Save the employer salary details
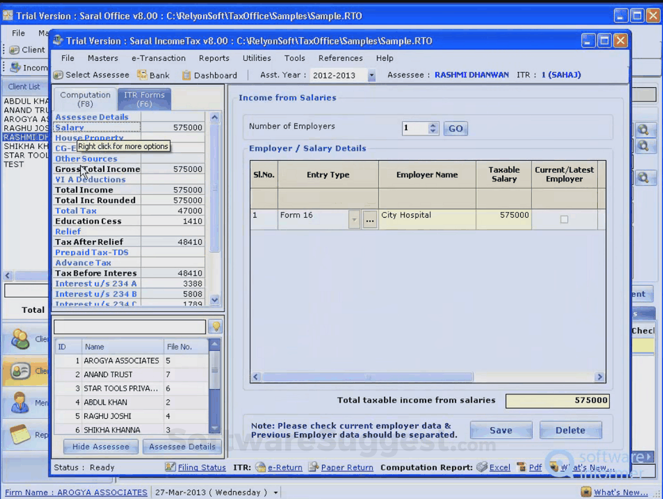The height and width of the screenshot is (499, 663). (501, 430)
